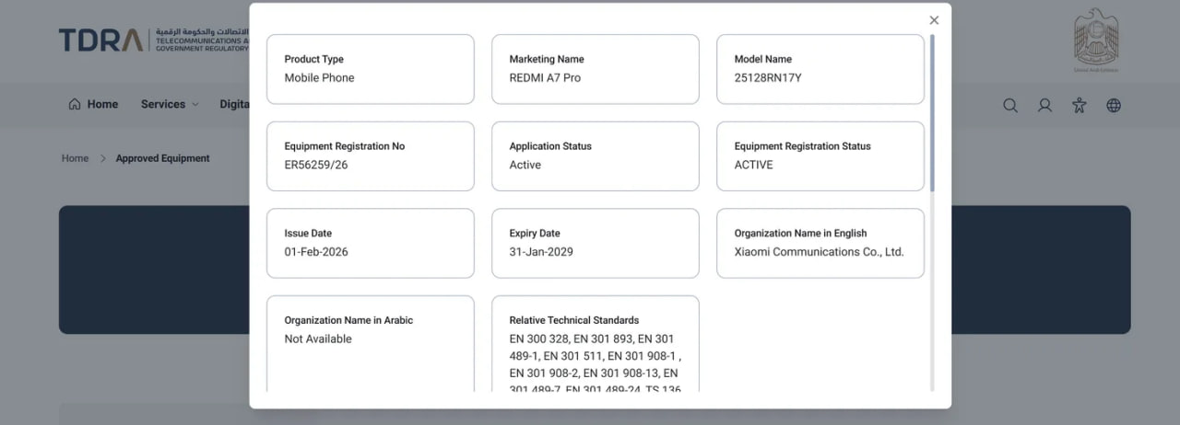Click the Product Type Mobile Phone card

click(x=370, y=69)
